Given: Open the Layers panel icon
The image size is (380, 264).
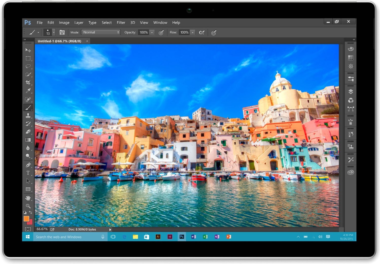Looking at the screenshot, I should coord(351,91).
